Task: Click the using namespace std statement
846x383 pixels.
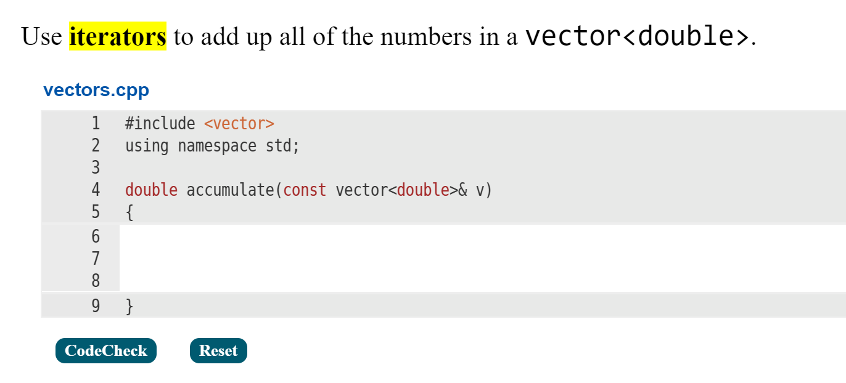Action: [212, 145]
